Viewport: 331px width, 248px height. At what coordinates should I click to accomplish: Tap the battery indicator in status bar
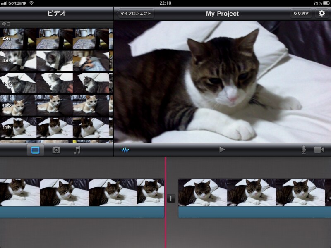point(325,3)
